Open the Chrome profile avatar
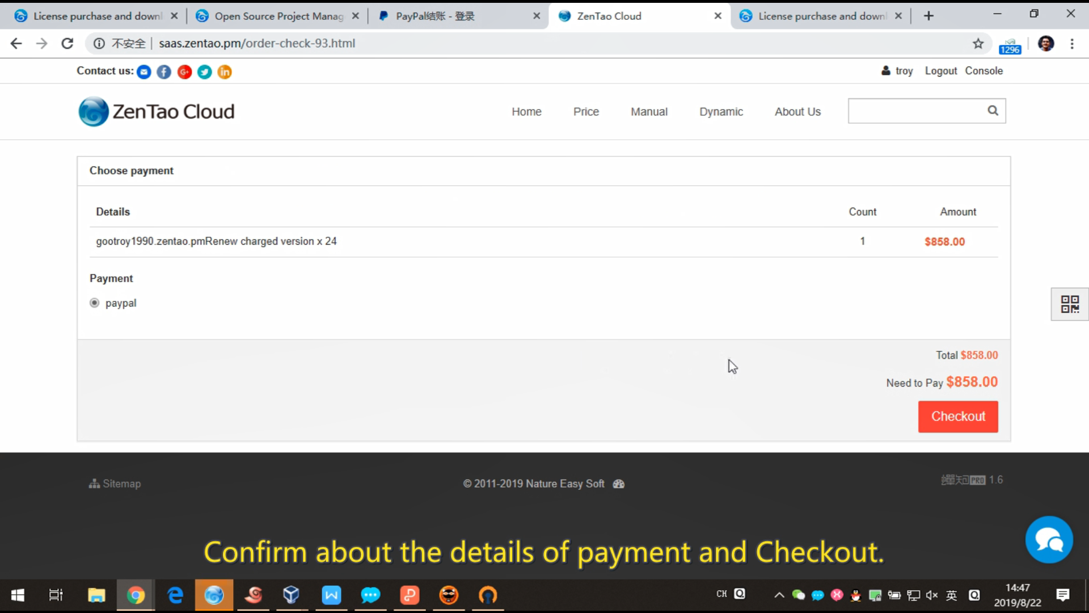This screenshot has width=1089, height=613. pos(1046,43)
